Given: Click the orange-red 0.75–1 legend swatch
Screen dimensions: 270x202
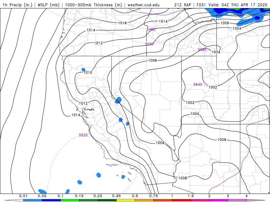Looking at the screenshot, I should pyautogui.click(x=163, y=200).
